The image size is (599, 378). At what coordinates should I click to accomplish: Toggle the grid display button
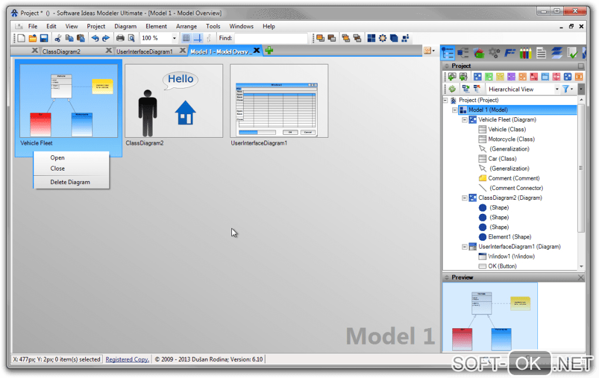(186, 38)
